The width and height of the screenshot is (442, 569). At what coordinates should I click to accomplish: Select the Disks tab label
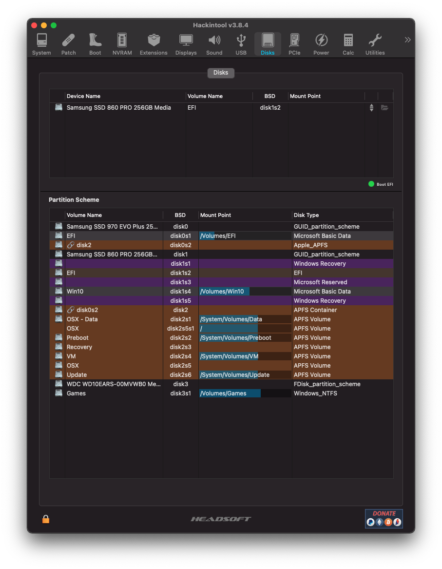(221, 73)
